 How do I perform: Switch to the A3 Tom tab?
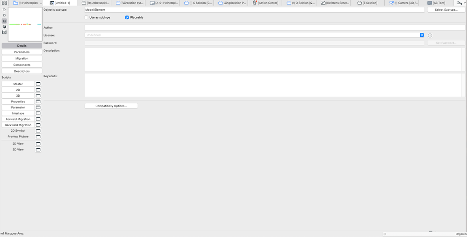tap(437, 3)
